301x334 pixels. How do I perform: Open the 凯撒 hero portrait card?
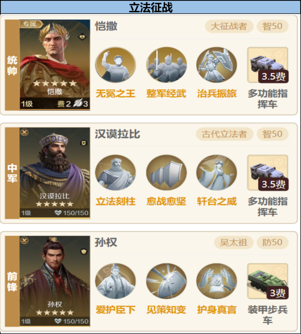(55, 65)
